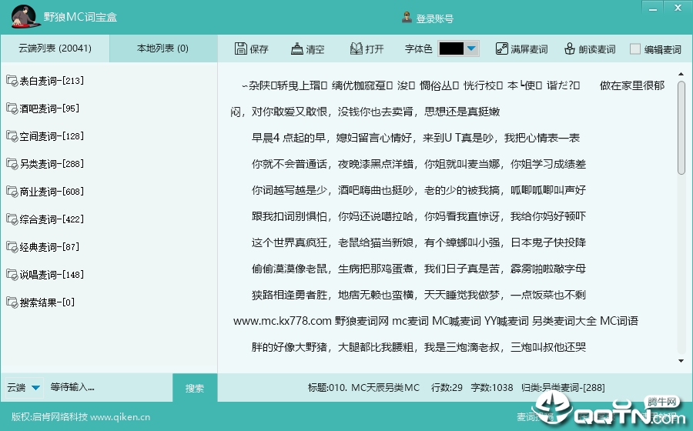This screenshot has width=693, height=431.
Task: Open the 酒吧麦词-[95] category
Action: tap(43, 109)
